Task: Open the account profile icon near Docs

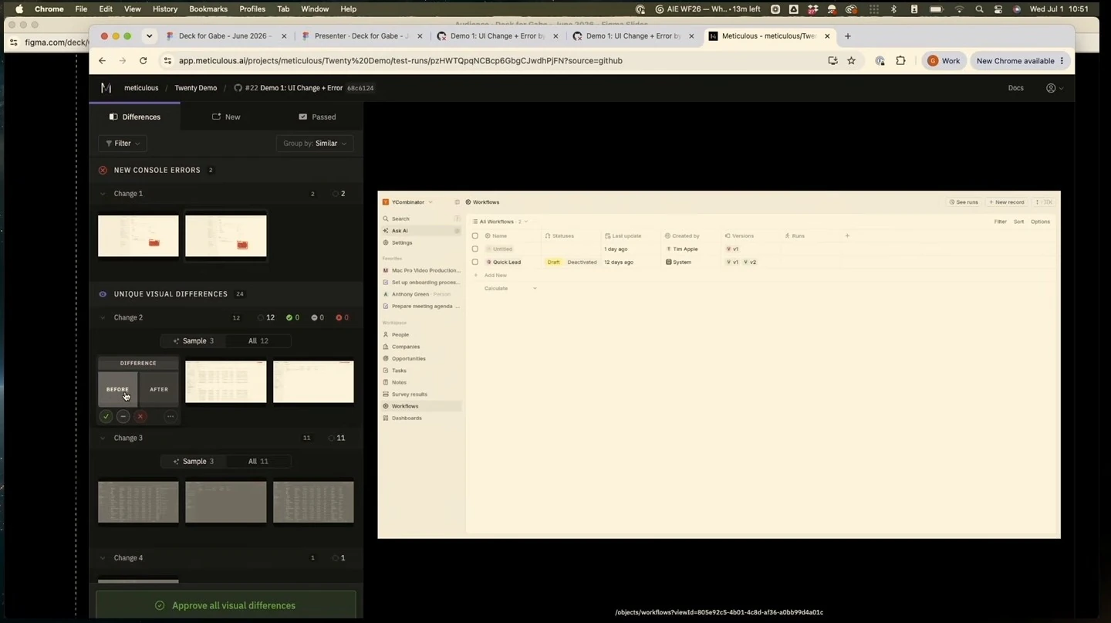Action: coord(1051,88)
